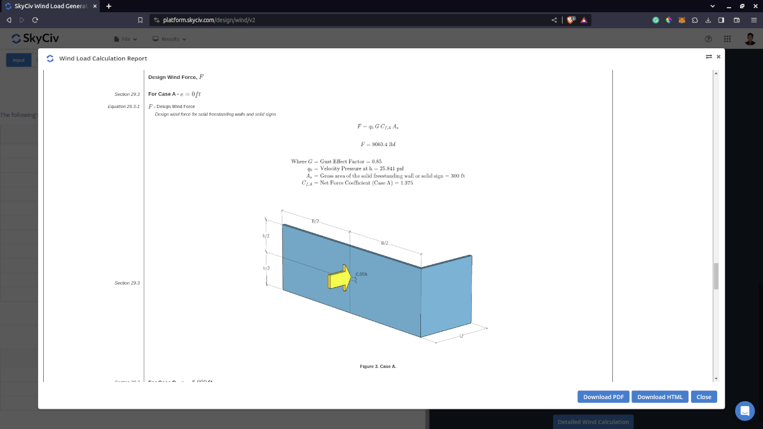Open a new browser tab
This screenshot has width=763, height=429.
109,6
